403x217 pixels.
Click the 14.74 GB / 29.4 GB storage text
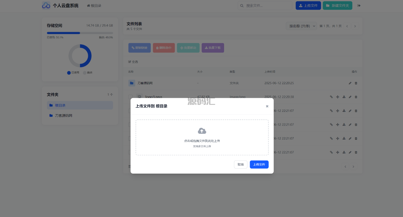click(100, 26)
